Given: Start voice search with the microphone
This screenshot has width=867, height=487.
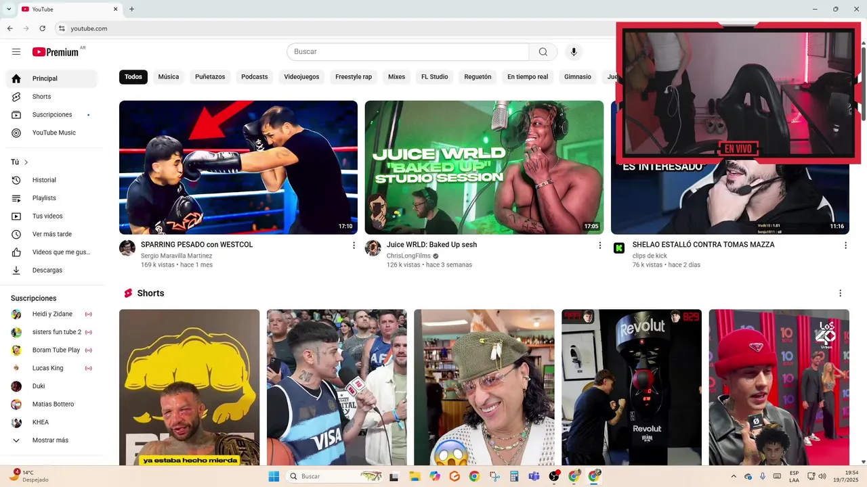Looking at the screenshot, I should coord(574,52).
